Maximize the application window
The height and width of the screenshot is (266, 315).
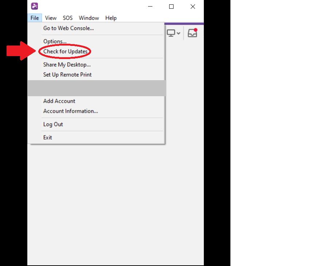pyautogui.click(x=171, y=7)
